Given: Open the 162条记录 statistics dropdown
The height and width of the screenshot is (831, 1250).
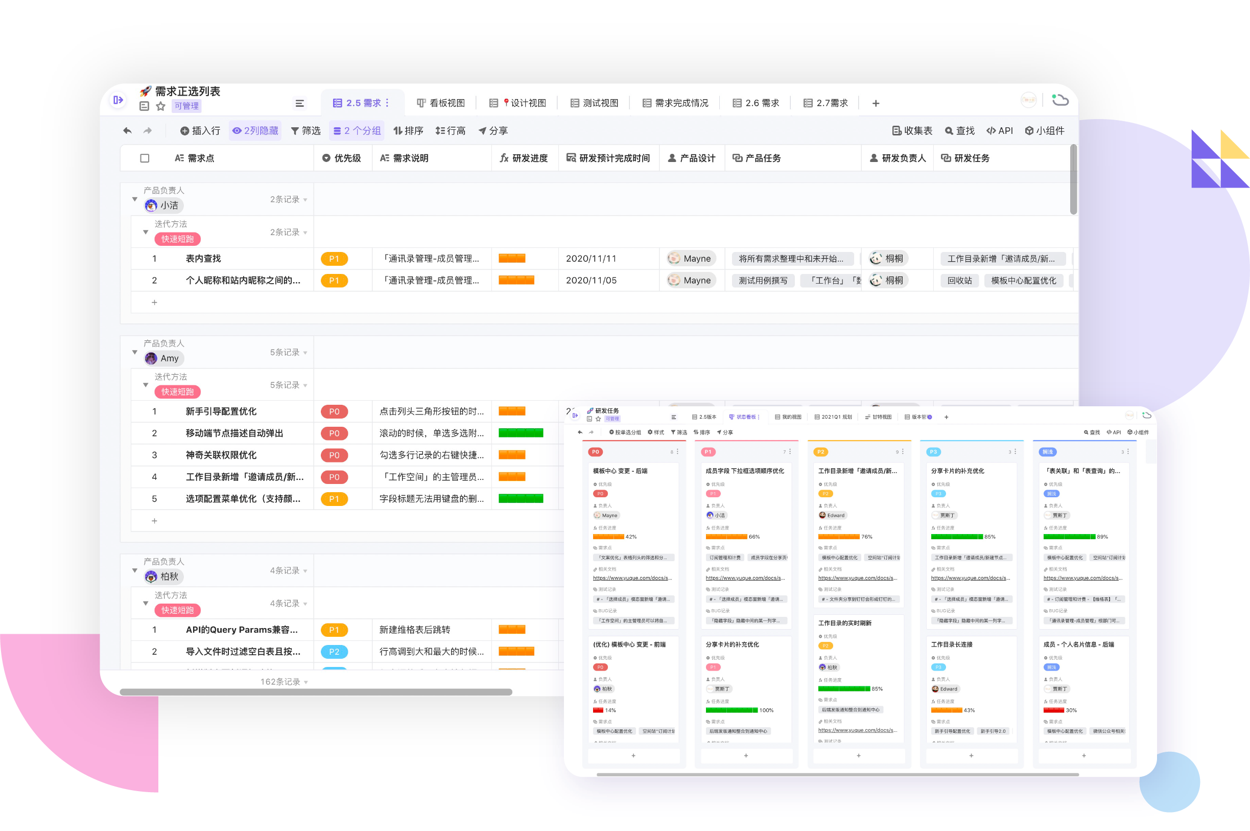Looking at the screenshot, I should pyautogui.click(x=284, y=682).
